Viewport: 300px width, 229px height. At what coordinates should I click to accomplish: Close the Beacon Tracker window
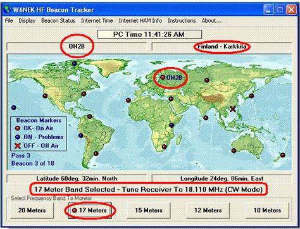(x=292, y=9)
